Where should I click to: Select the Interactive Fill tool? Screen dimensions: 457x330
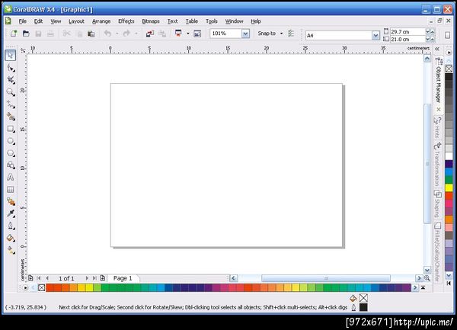11,250
